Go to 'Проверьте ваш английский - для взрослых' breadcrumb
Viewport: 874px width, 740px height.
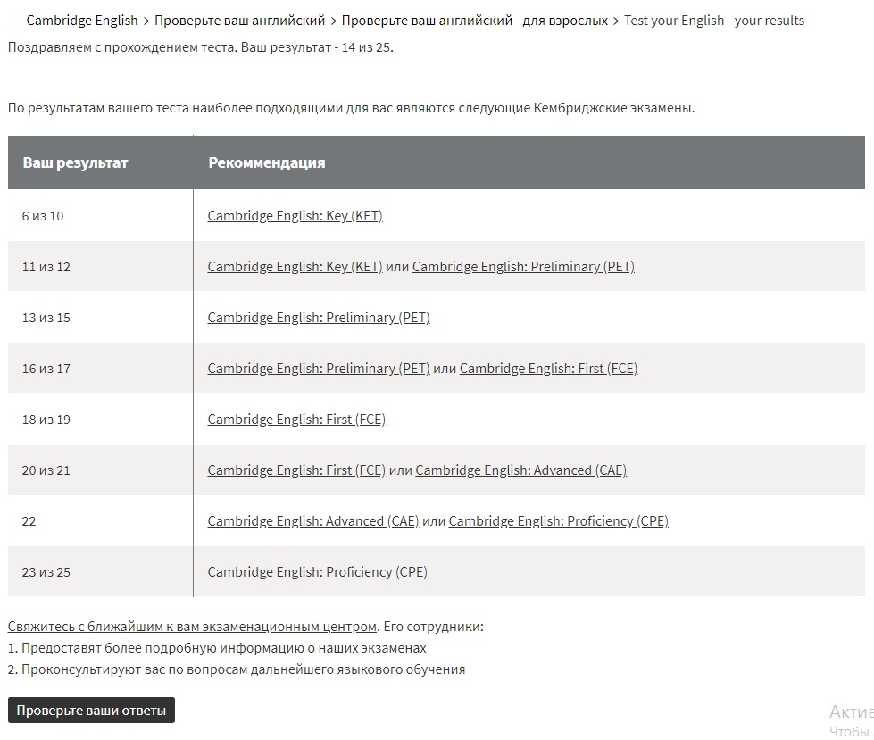(x=474, y=21)
